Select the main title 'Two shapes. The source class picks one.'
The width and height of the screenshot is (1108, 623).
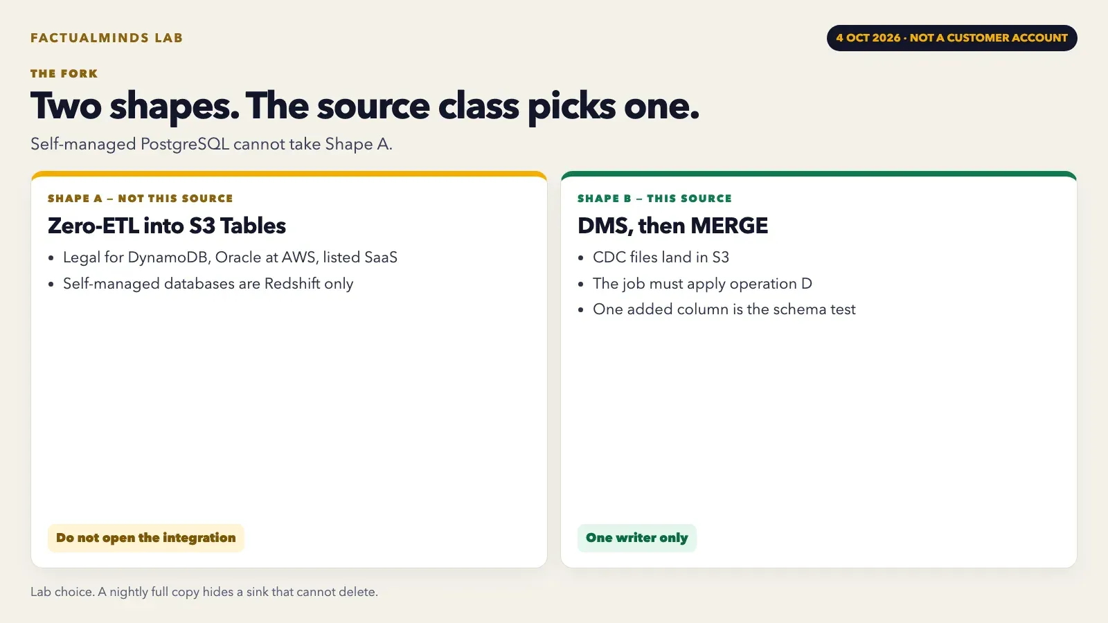coord(365,106)
